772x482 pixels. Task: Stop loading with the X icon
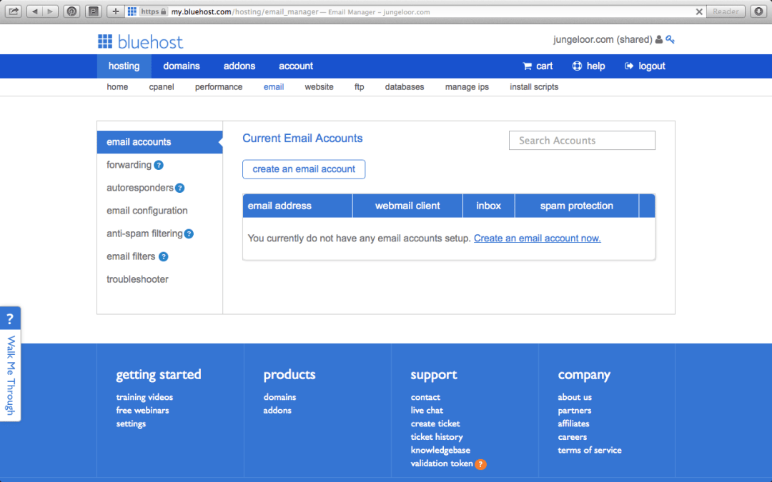[698, 12]
